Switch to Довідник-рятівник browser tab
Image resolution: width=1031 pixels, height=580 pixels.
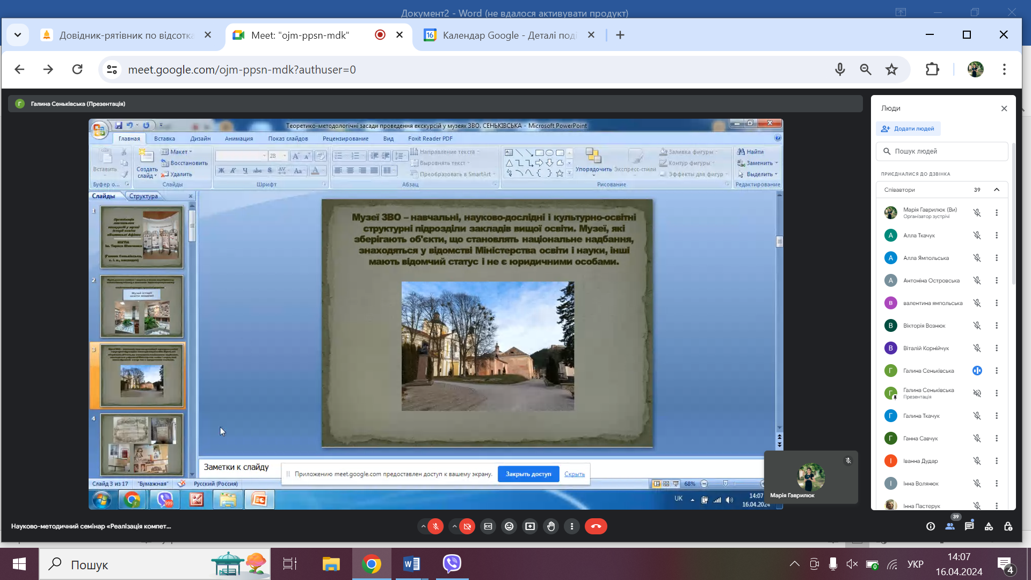point(126,35)
